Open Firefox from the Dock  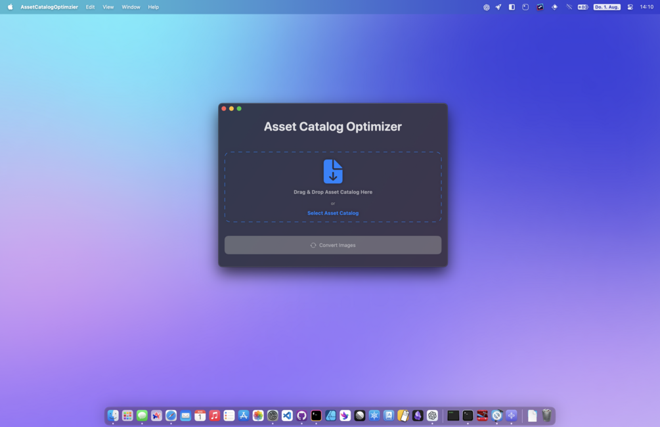coord(156,415)
